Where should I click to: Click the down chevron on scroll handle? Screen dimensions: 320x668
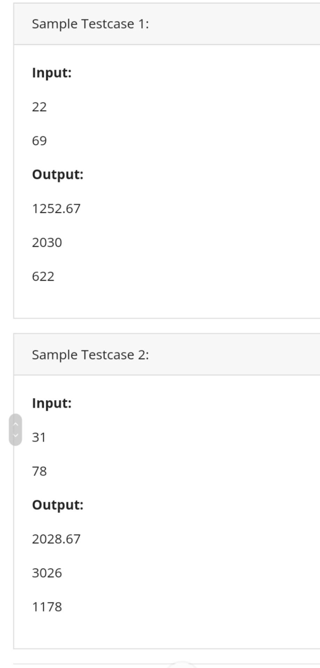(x=15, y=435)
